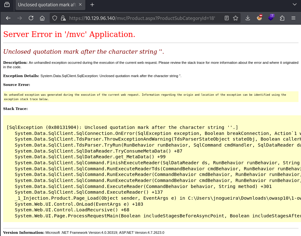Open the Downloads panel
Image resolution: width=301 pixels, height=236 pixels.
pyautogui.click(x=248, y=18)
